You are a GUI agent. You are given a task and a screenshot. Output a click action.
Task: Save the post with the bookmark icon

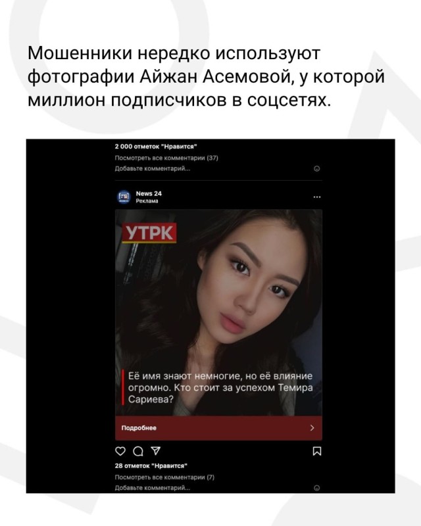click(317, 451)
